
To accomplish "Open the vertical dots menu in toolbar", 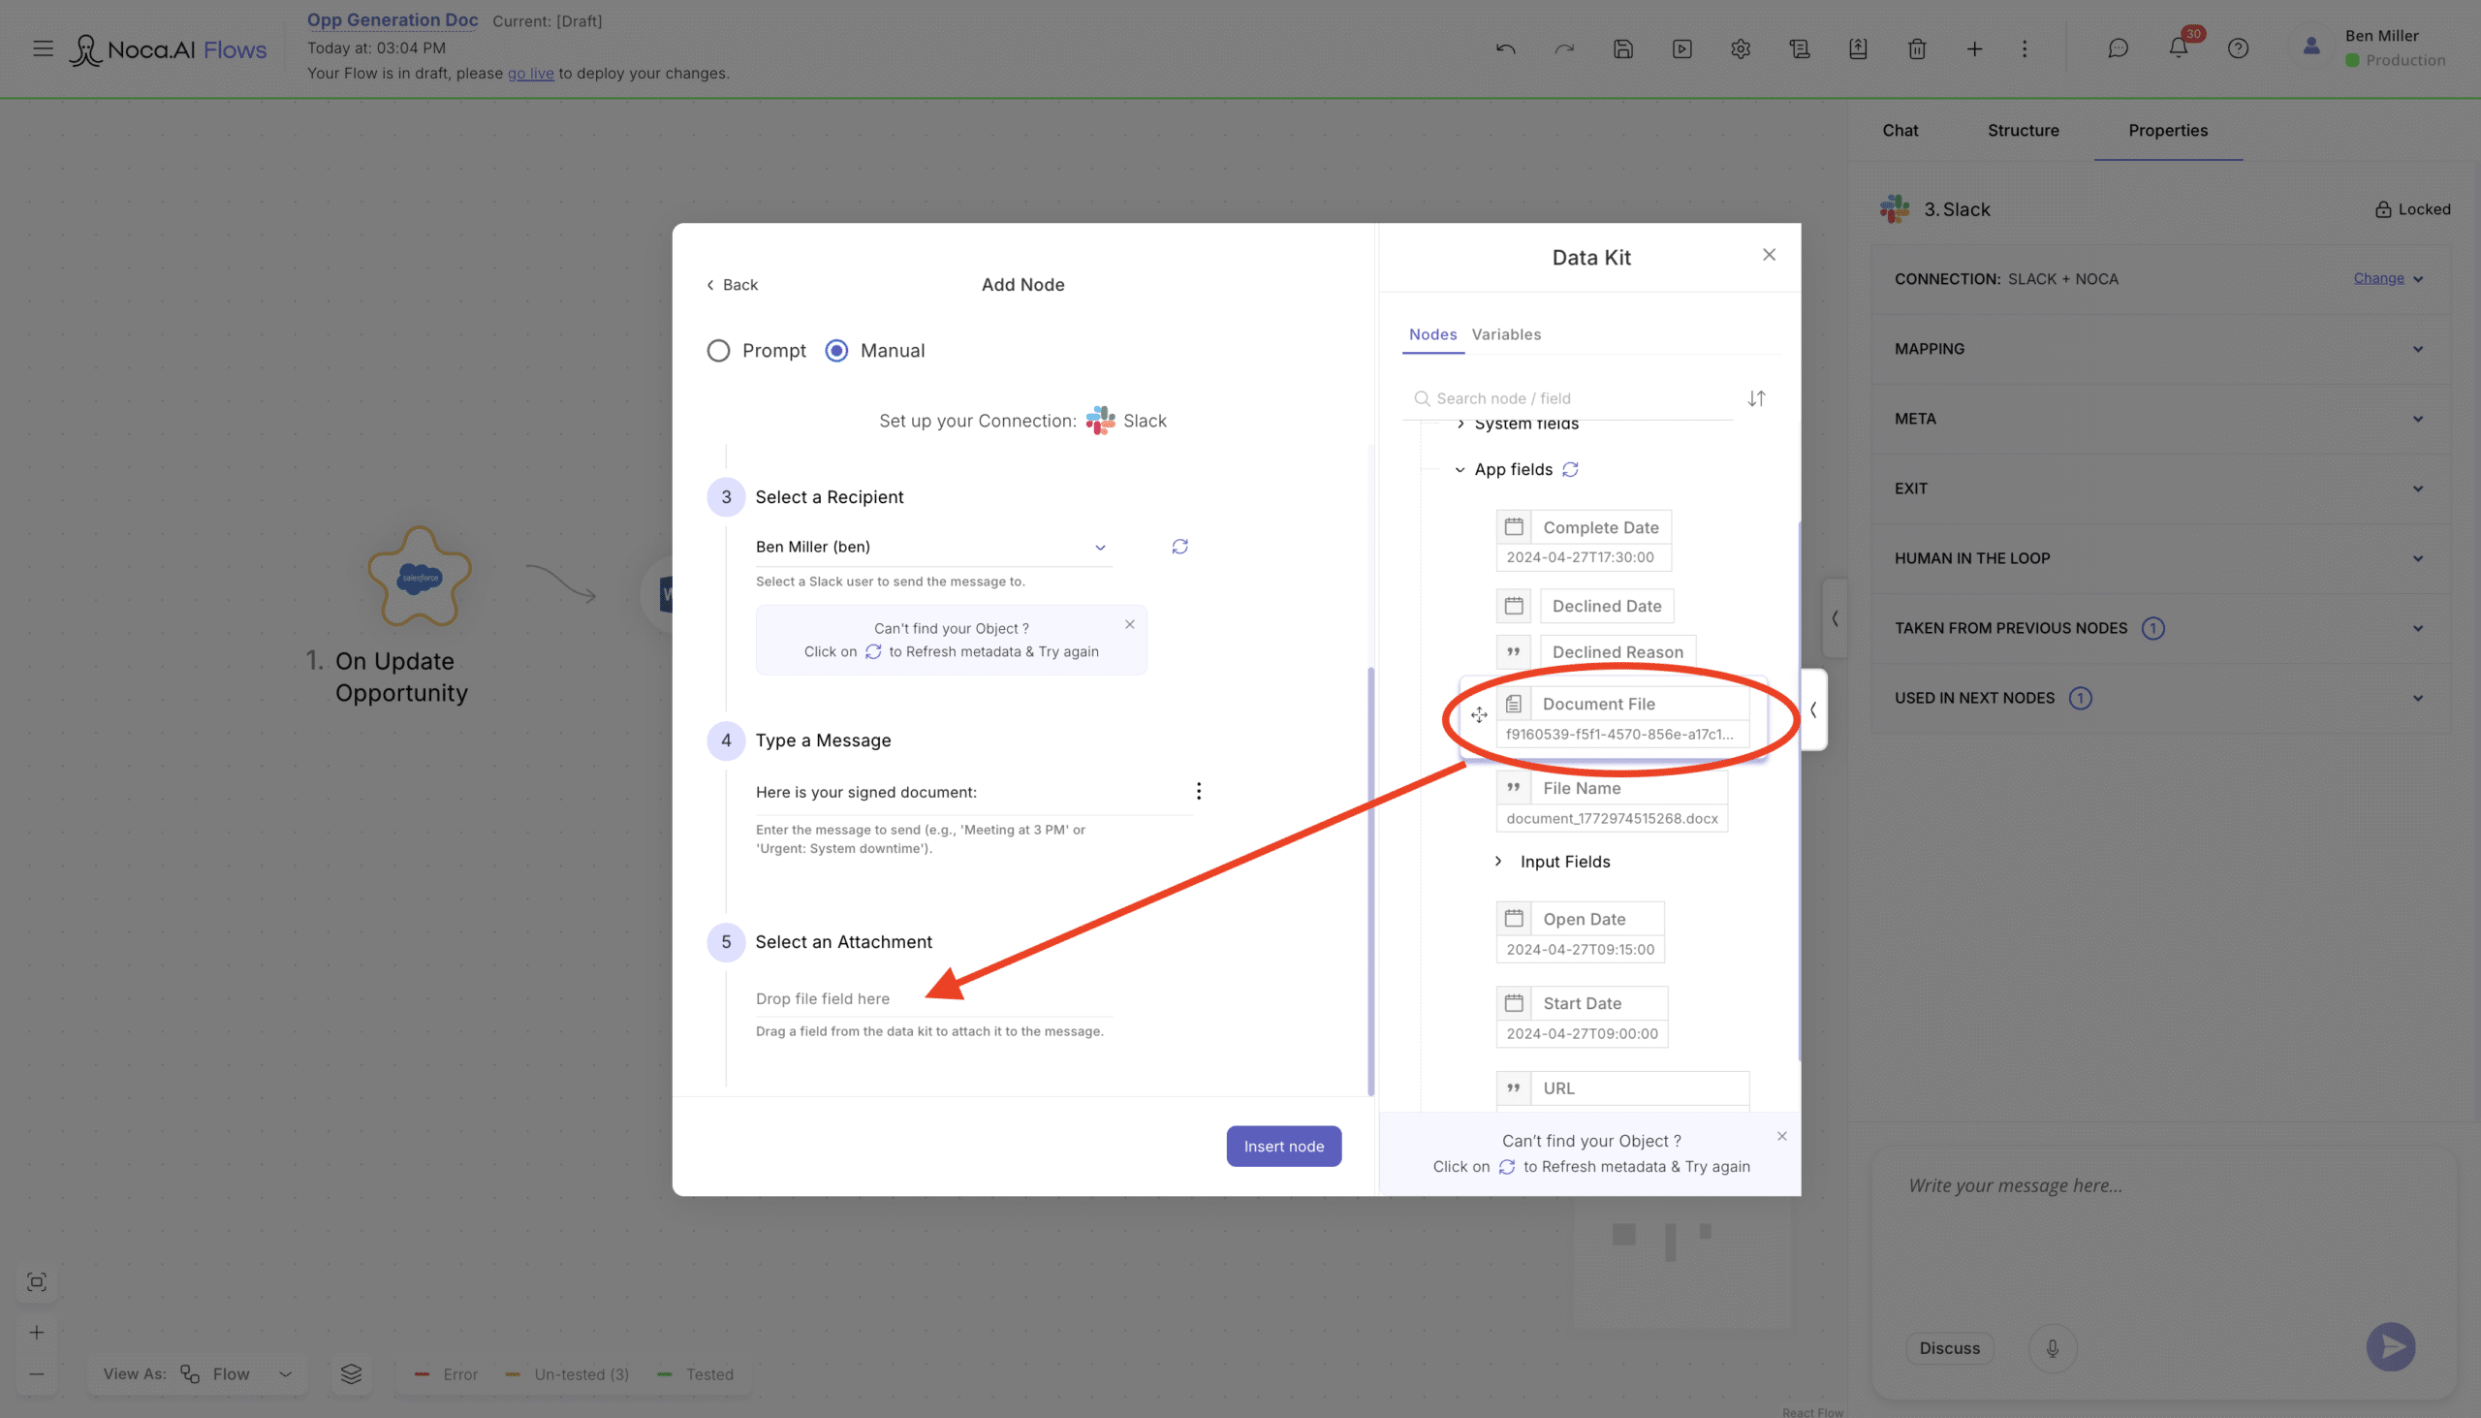I will pos(2025,48).
